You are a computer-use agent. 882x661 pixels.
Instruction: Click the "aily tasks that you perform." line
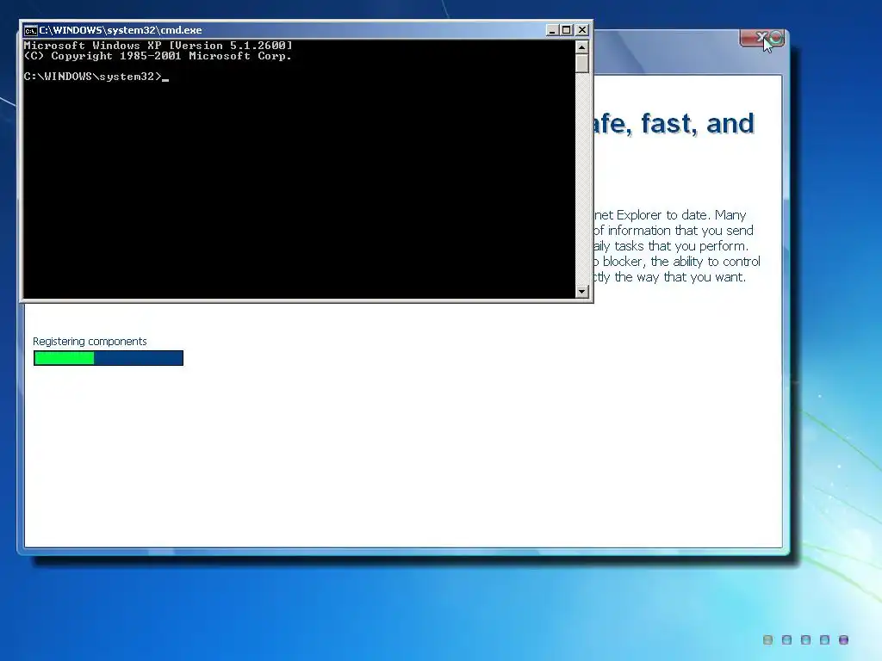[671, 246]
